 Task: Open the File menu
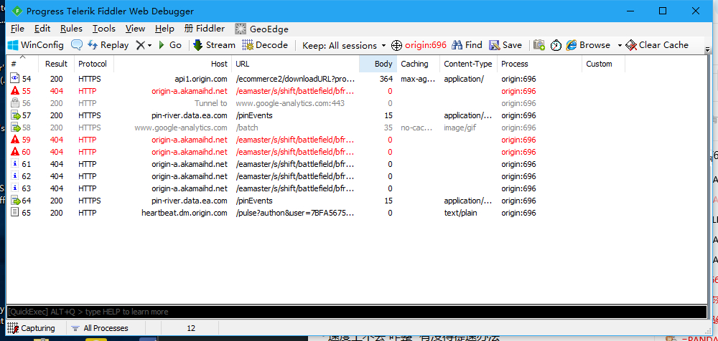(17, 29)
